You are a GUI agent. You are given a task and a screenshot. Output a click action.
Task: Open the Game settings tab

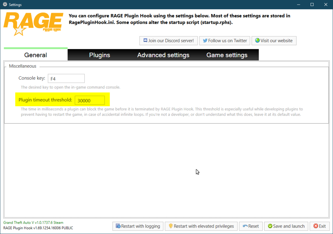click(x=227, y=55)
